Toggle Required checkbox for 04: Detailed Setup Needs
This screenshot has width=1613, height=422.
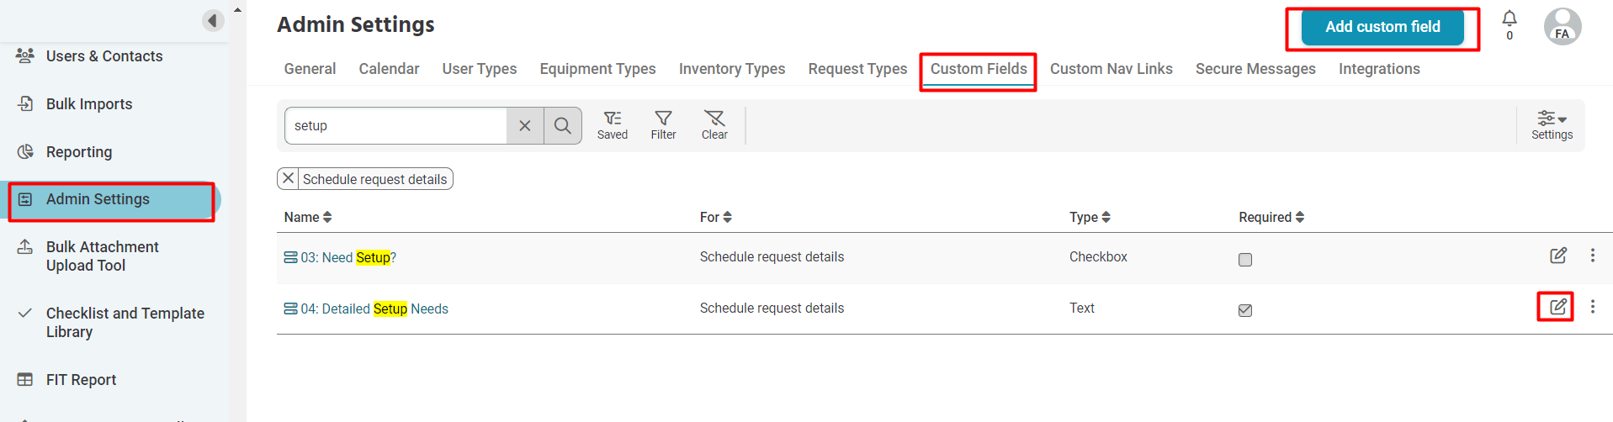1245,310
